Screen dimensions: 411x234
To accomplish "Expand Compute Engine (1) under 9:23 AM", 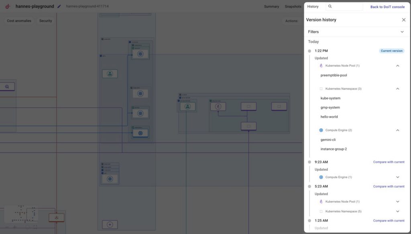I will coord(397,177).
